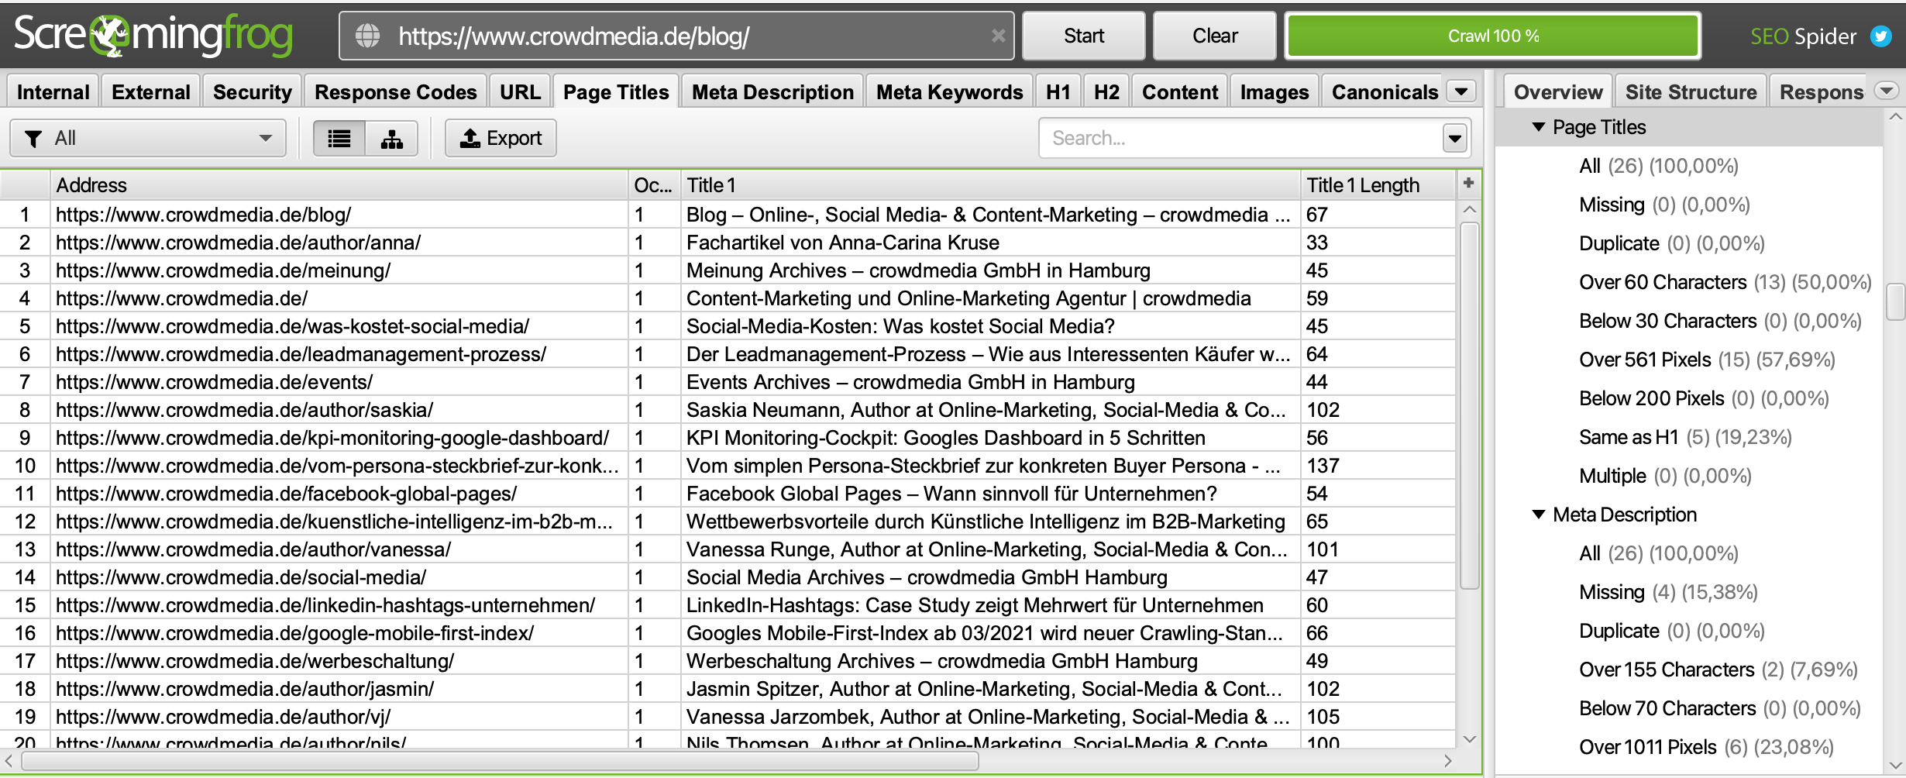Select Page Titles 'Same as H1' filter
Image resolution: width=1906 pixels, height=778 pixels.
(1685, 437)
